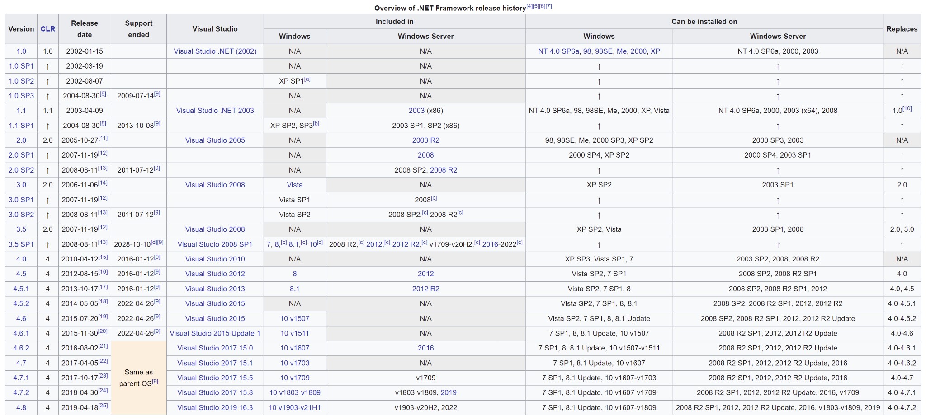Open version 1.0 link
The image size is (926, 420).
21,51
